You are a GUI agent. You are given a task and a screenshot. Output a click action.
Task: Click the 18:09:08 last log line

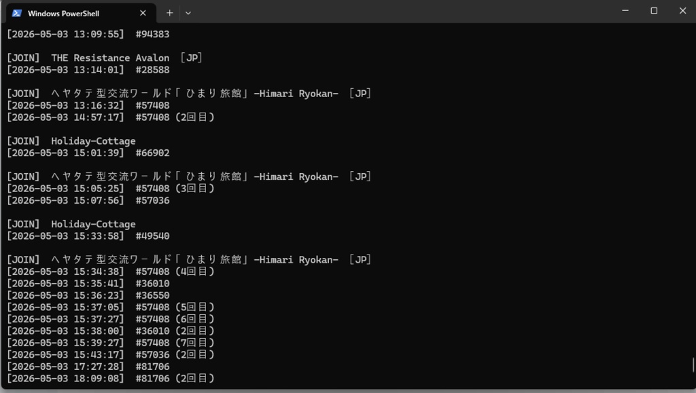coord(111,379)
